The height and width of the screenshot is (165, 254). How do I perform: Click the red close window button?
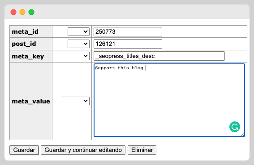13,12
